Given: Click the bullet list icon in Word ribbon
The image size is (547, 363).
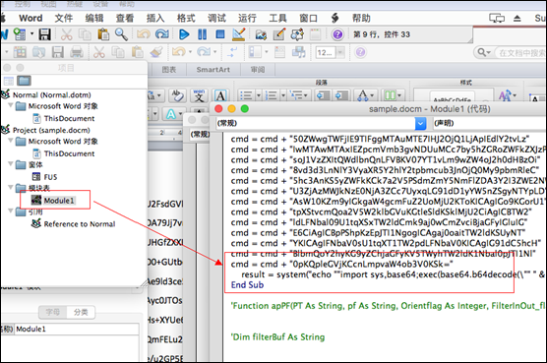Looking at the screenshot, I should click(246, 95).
